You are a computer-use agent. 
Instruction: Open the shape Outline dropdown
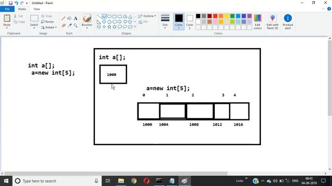(x=147, y=16)
